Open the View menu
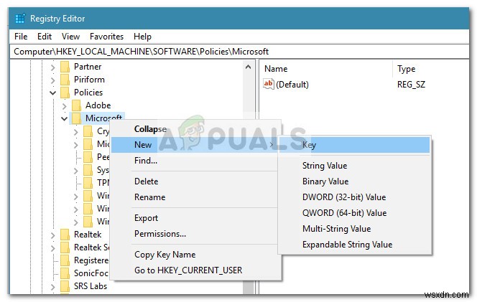This screenshot has height=302, width=477. click(x=70, y=37)
